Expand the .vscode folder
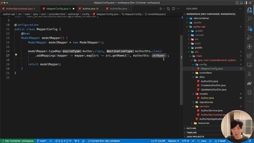This screenshot has height=143, width=254. pyautogui.click(x=199, y=35)
